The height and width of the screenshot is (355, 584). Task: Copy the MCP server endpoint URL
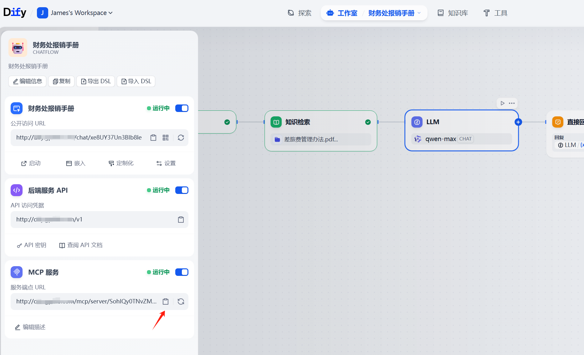[166, 302]
